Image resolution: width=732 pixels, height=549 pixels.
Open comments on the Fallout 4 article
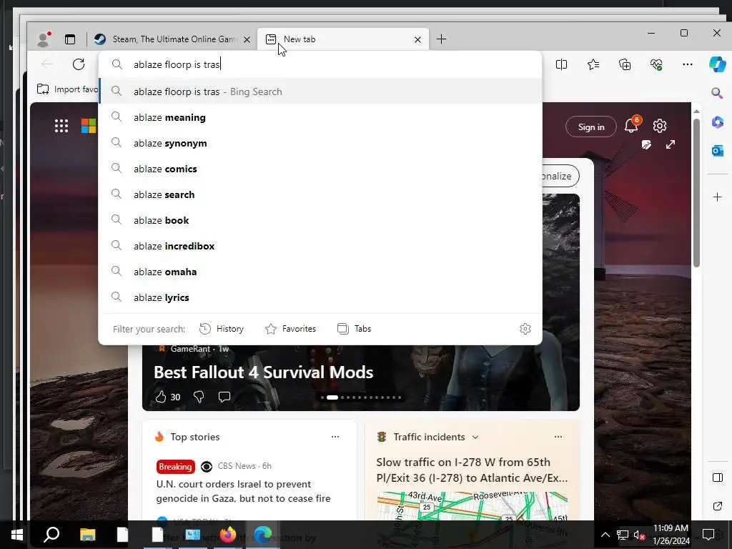tap(224, 397)
